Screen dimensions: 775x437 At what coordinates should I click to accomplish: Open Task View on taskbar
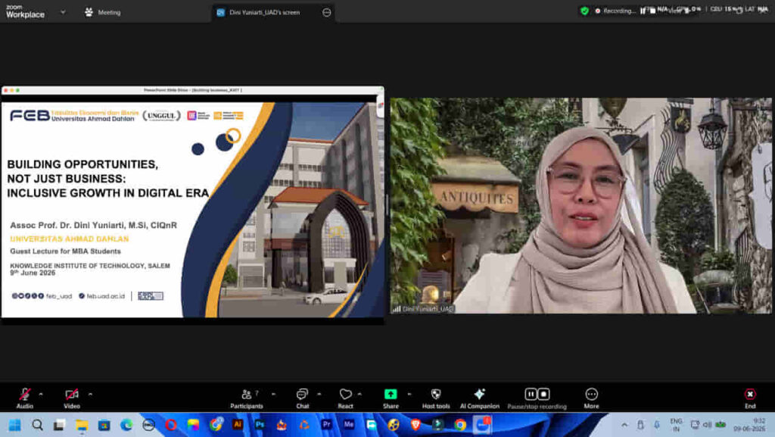(x=59, y=425)
